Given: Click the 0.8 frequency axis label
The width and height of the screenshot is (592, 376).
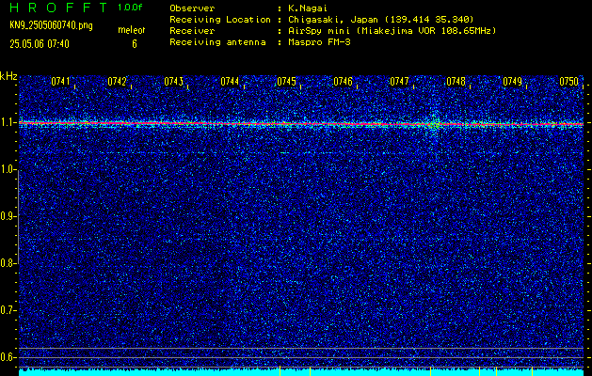Looking at the screenshot, I should pyautogui.click(x=8, y=263).
